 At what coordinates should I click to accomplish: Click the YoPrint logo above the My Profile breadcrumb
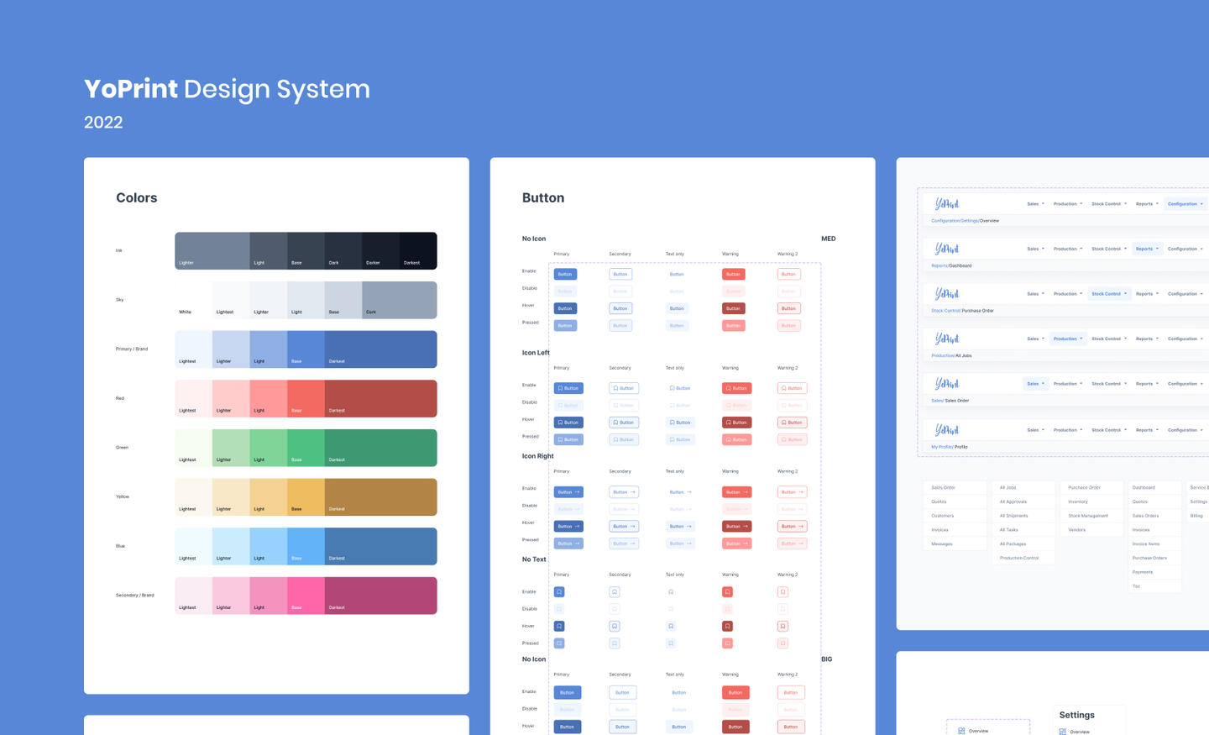[x=946, y=429]
